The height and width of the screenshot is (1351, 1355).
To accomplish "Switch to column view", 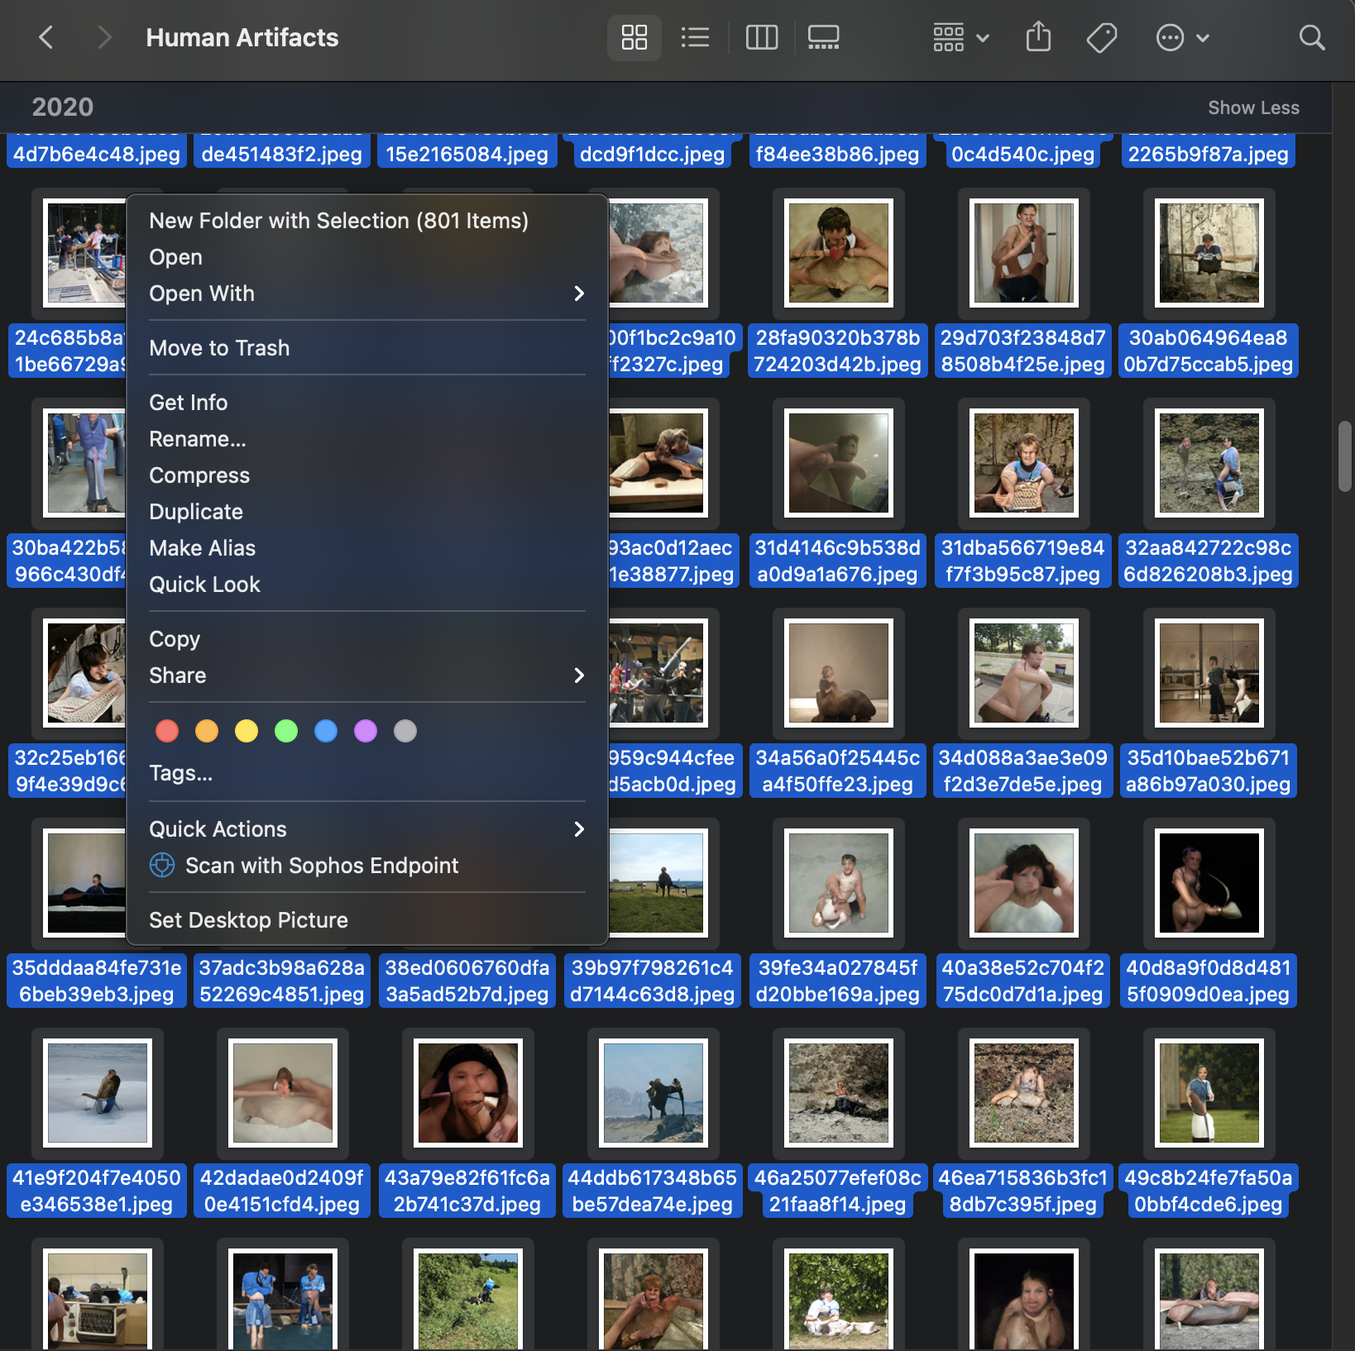I will point(761,37).
